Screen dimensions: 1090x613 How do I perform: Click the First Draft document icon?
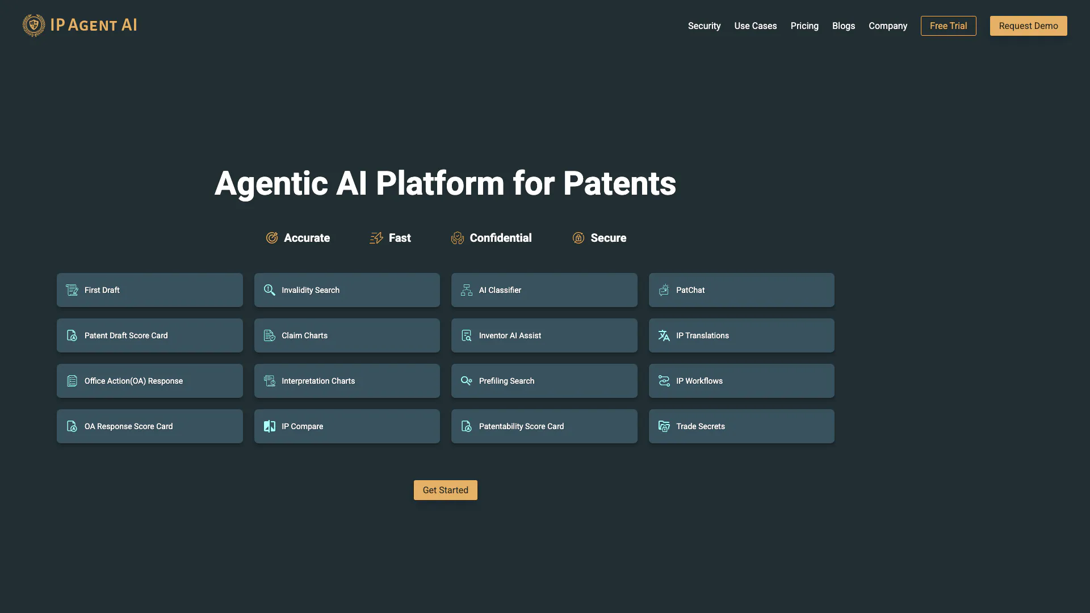pos(72,290)
